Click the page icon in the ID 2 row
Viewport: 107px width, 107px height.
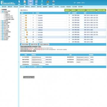[26, 18]
